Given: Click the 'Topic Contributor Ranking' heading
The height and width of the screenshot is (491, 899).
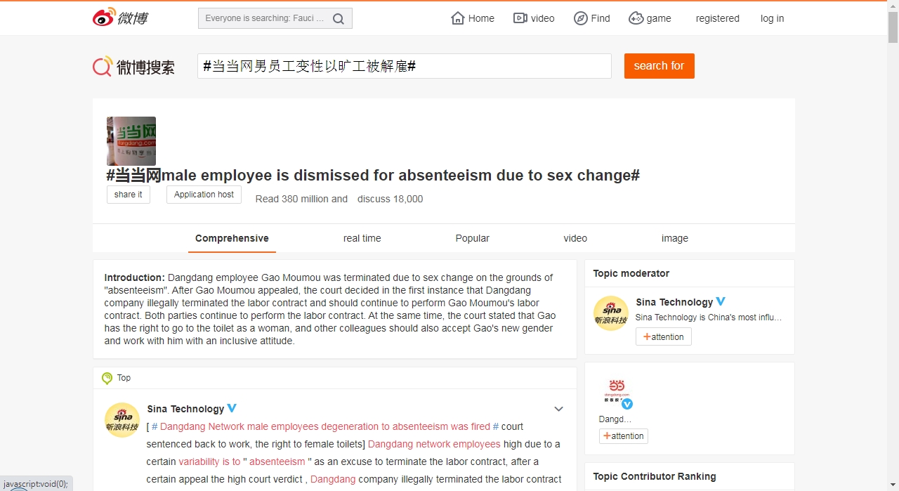Looking at the screenshot, I should pyautogui.click(x=655, y=476).
